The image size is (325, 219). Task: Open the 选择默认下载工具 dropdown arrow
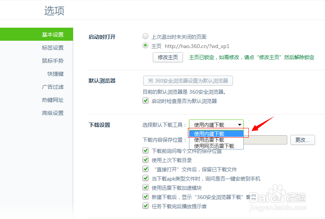click(x=240, y=125)
